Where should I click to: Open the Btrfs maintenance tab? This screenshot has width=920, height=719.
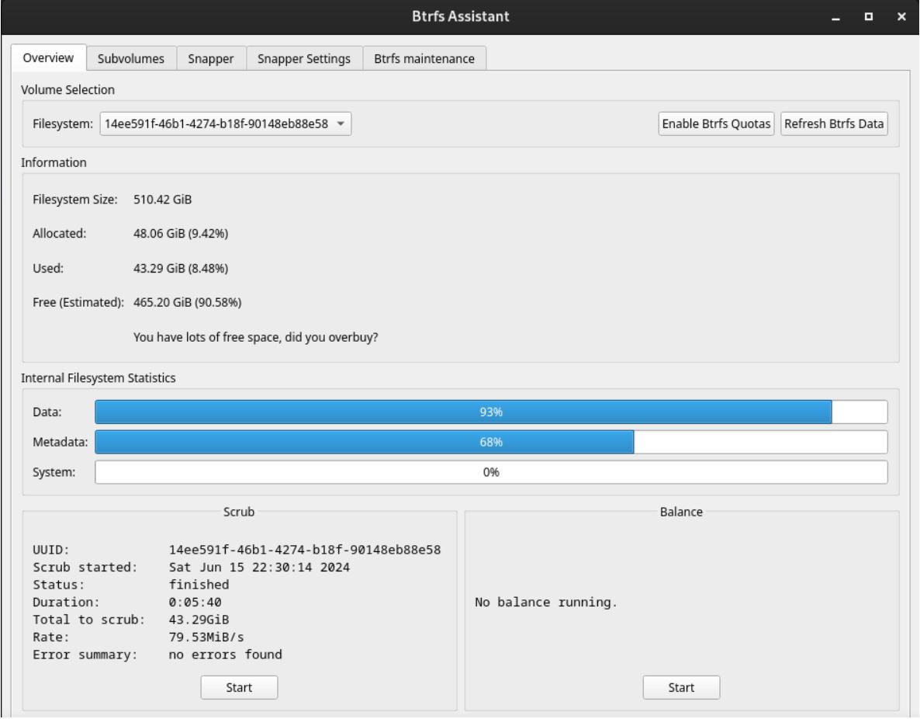coord(424,59)
